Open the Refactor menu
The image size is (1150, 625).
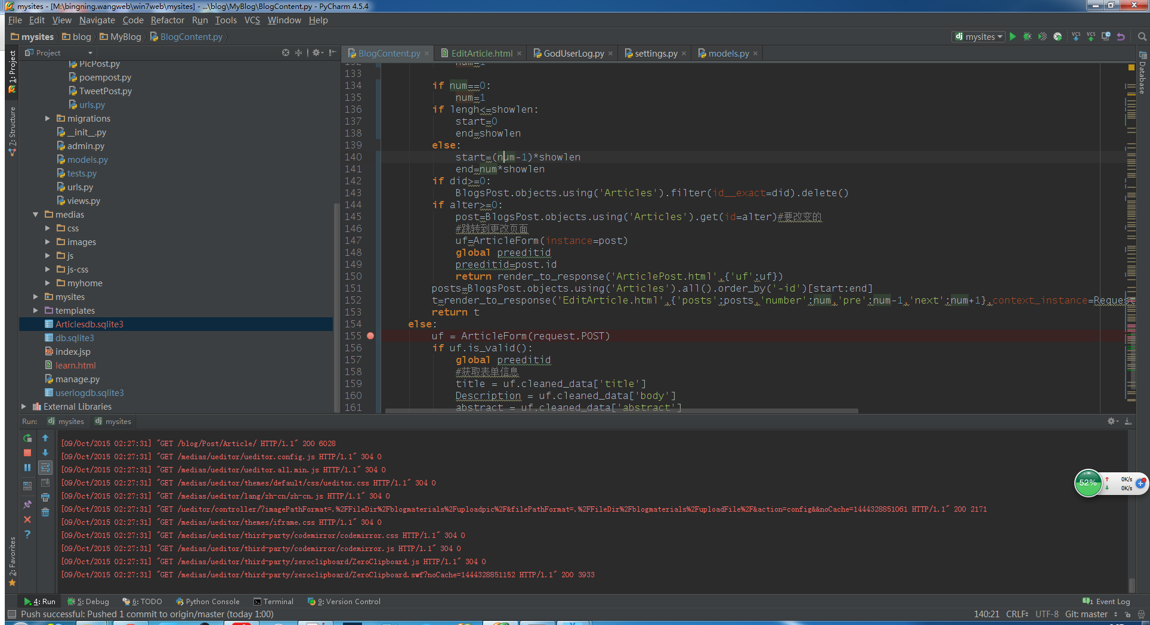tap(167, 20)
